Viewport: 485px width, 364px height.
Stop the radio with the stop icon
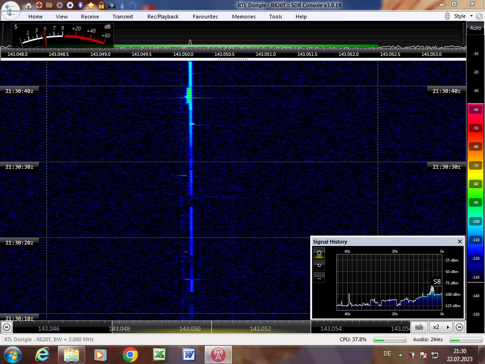point(70,5)
